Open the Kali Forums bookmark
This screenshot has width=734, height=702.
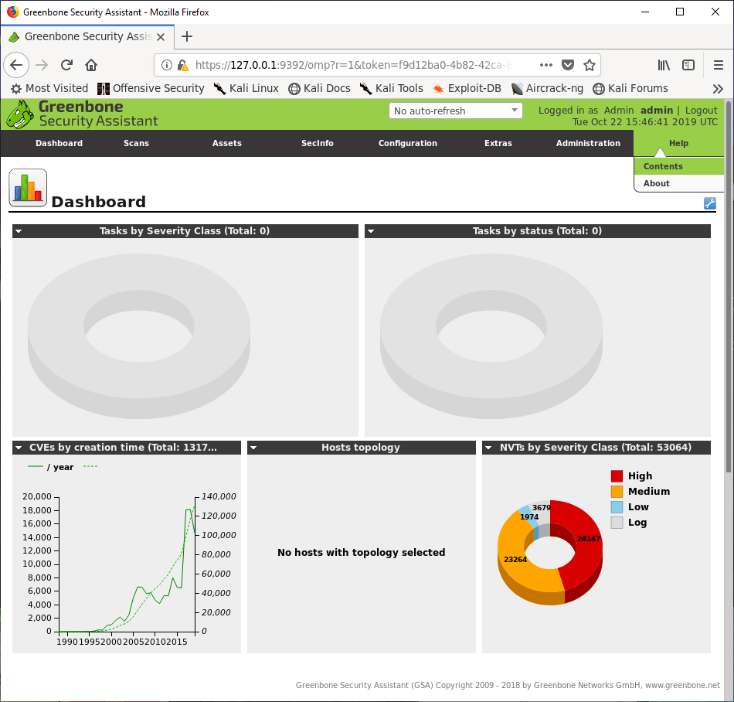[x=630, y=88]
